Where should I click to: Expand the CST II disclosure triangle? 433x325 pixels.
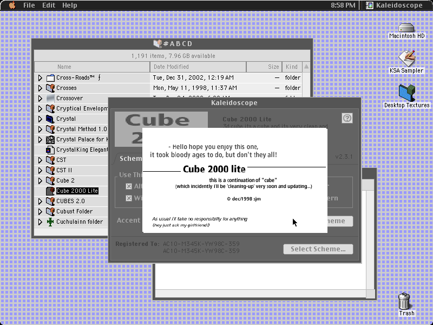coord(40,171)
